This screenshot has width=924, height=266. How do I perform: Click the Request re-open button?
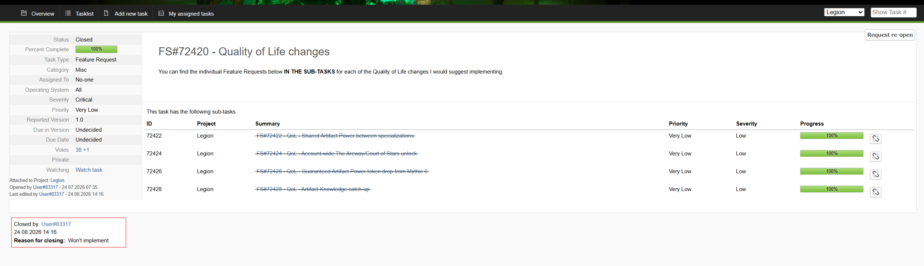pos(890,35)
